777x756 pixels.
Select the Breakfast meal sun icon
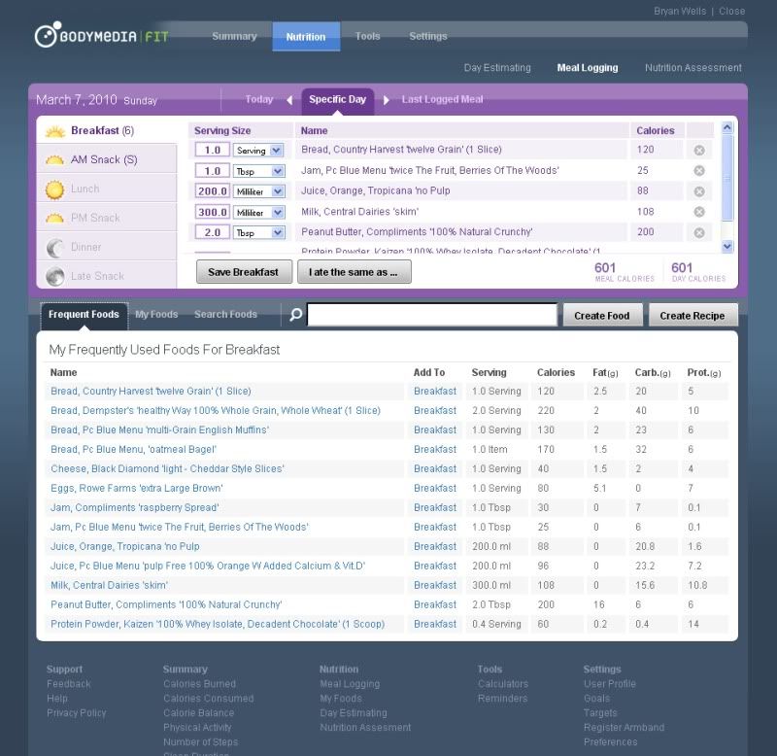(55, 131)
